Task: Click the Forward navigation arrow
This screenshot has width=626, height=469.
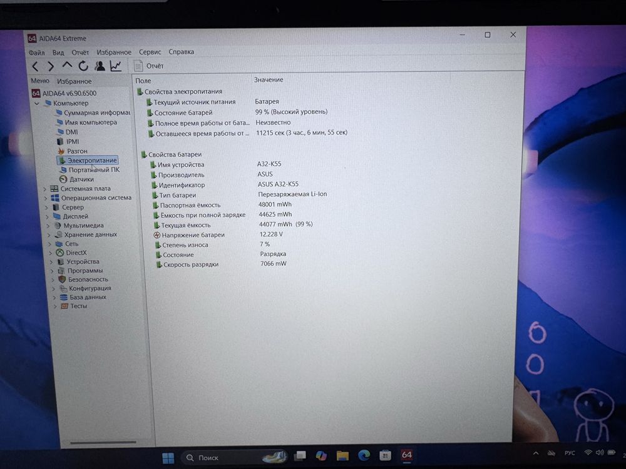Action: [51, 66]
